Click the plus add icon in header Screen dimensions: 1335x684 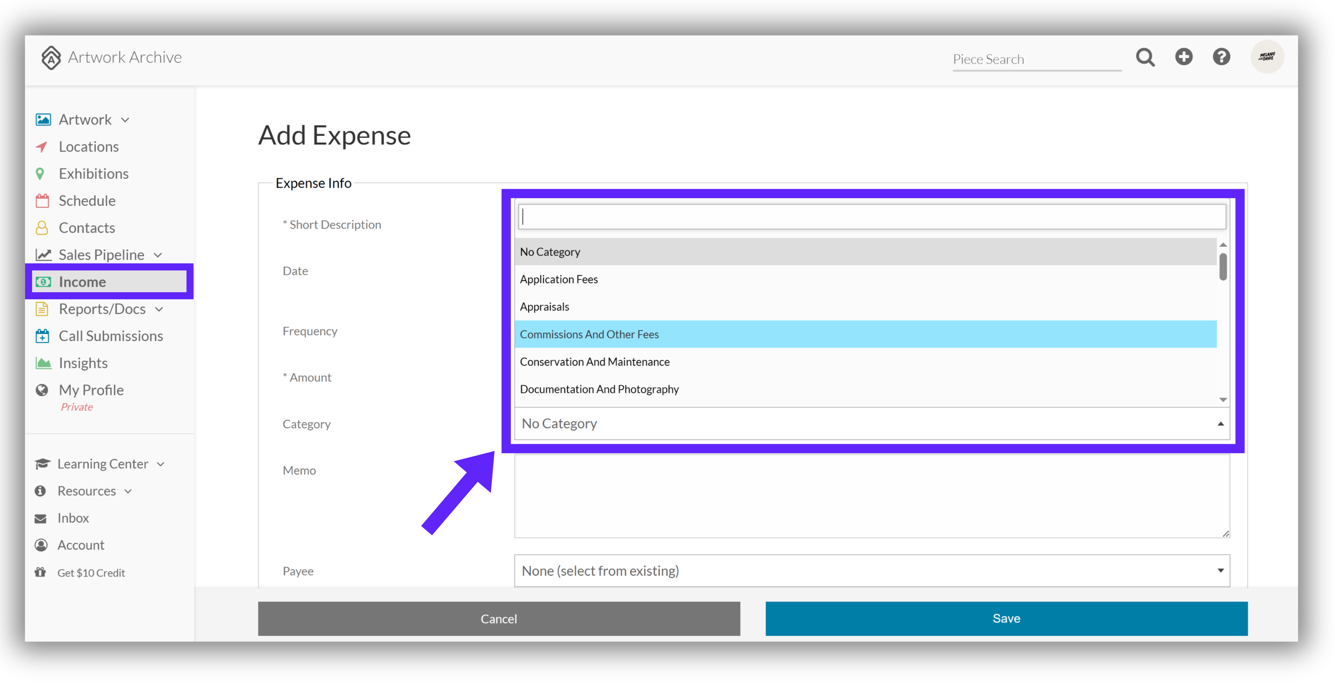click(x=1184, y=57)
